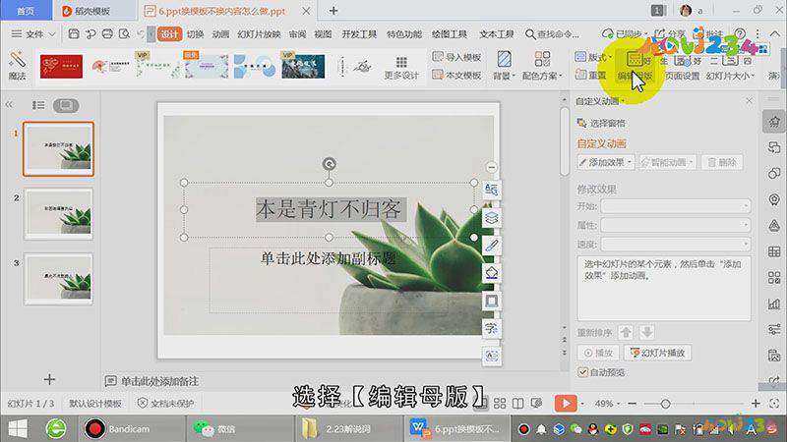This screenshot has width=787, height=442.
Task: Open the 速度 speed combo box
Action: click(x=676, y=244)
